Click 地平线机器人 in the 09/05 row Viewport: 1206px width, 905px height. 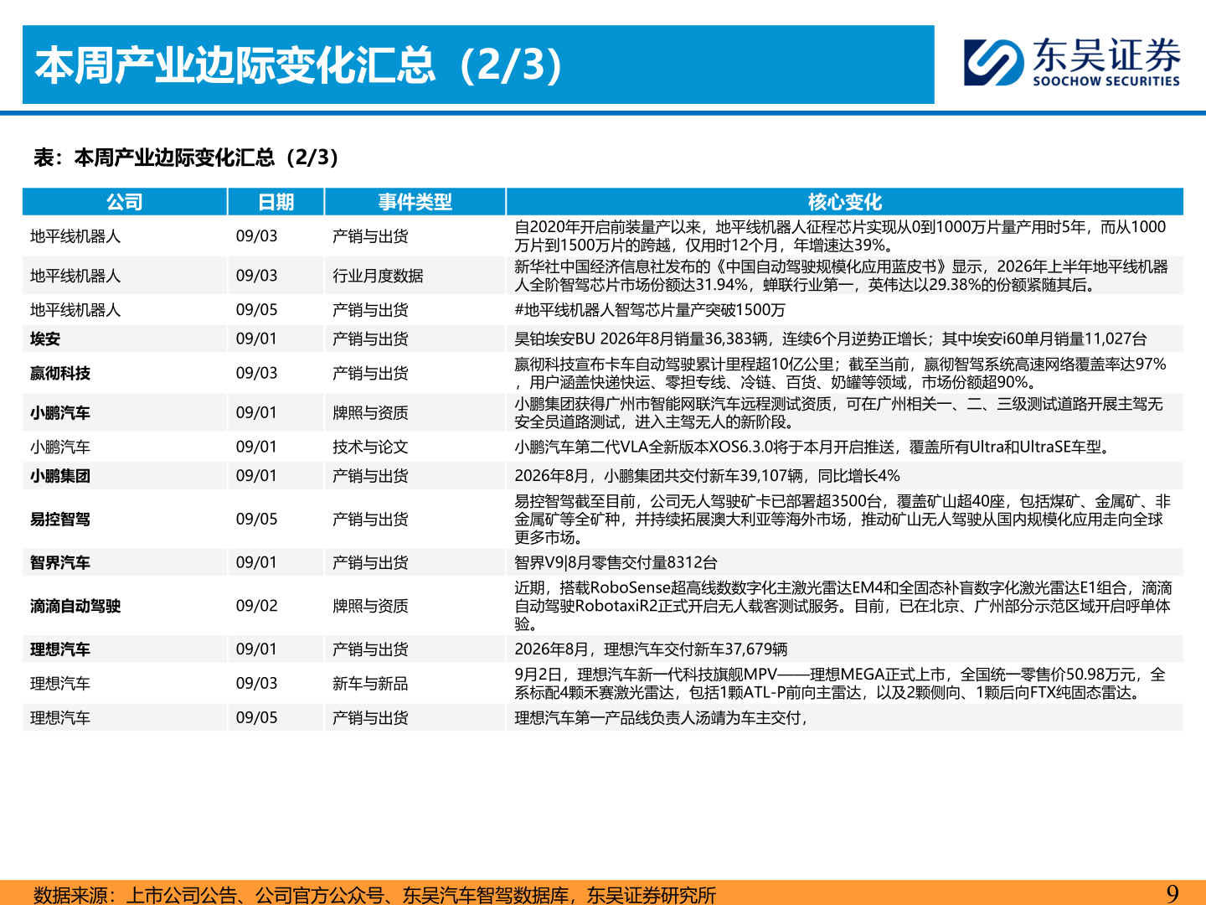point(75,310)
